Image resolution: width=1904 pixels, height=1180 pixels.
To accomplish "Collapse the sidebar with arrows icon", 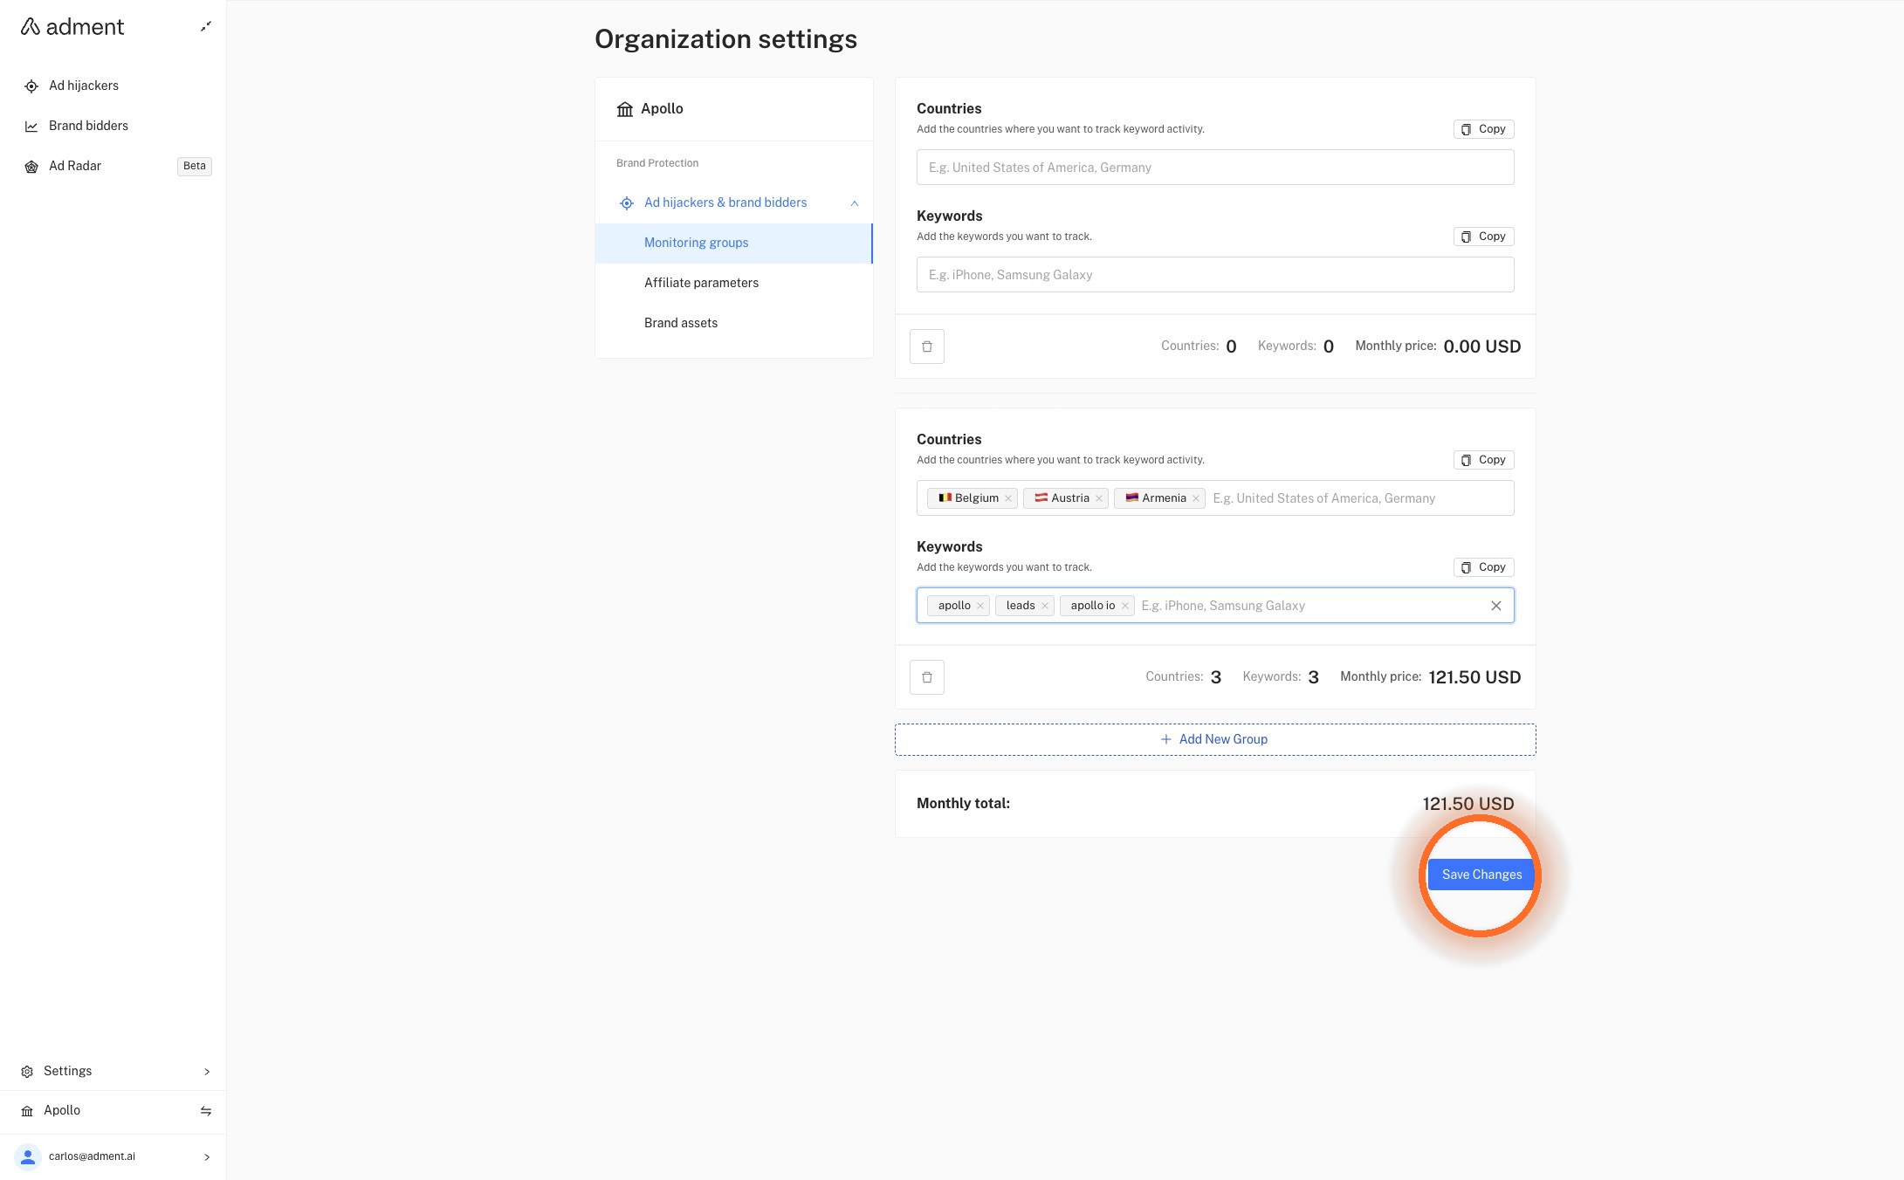I will tap(206, 27).
